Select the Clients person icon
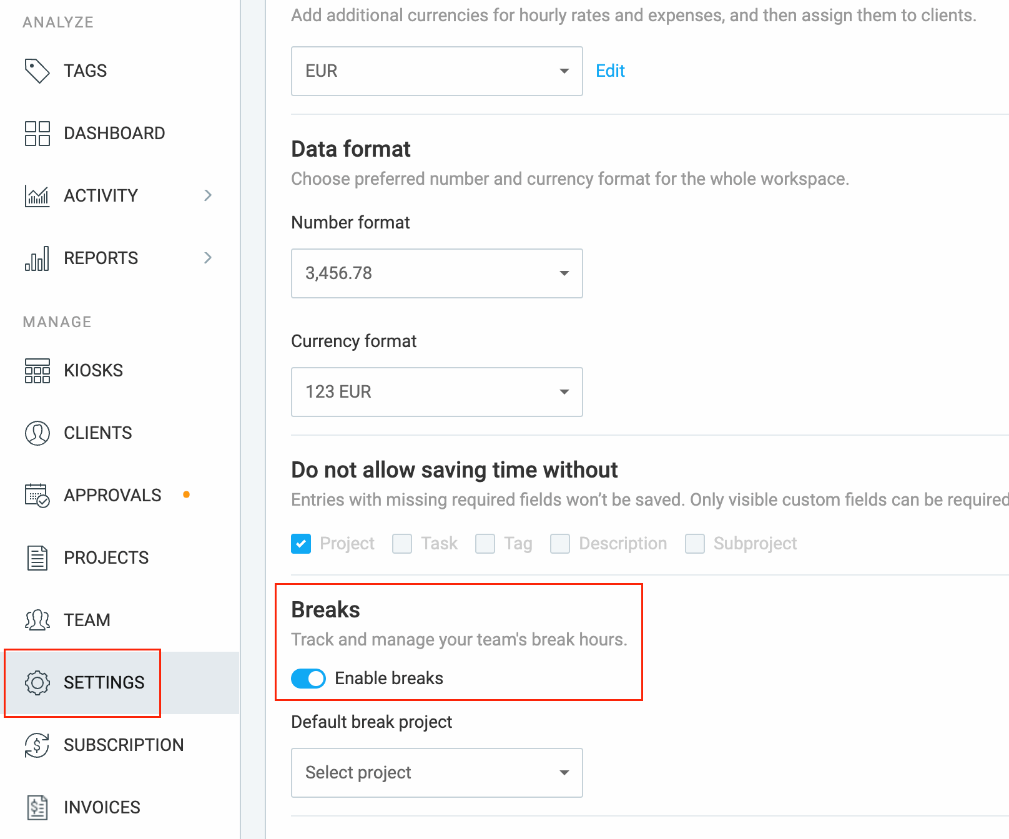1009x839 pixels. tap(37, 433)
